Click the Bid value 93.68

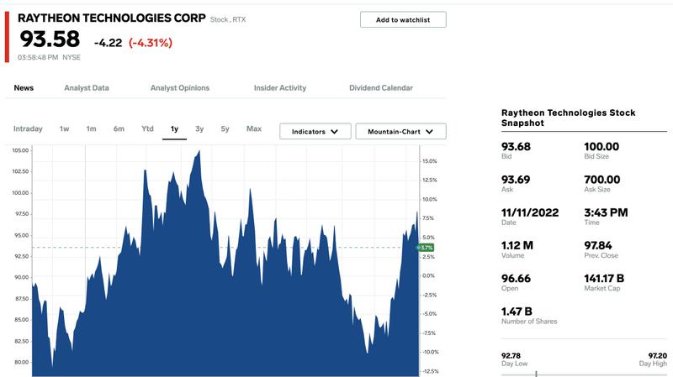pyautogui.click(x=516, y=146)
